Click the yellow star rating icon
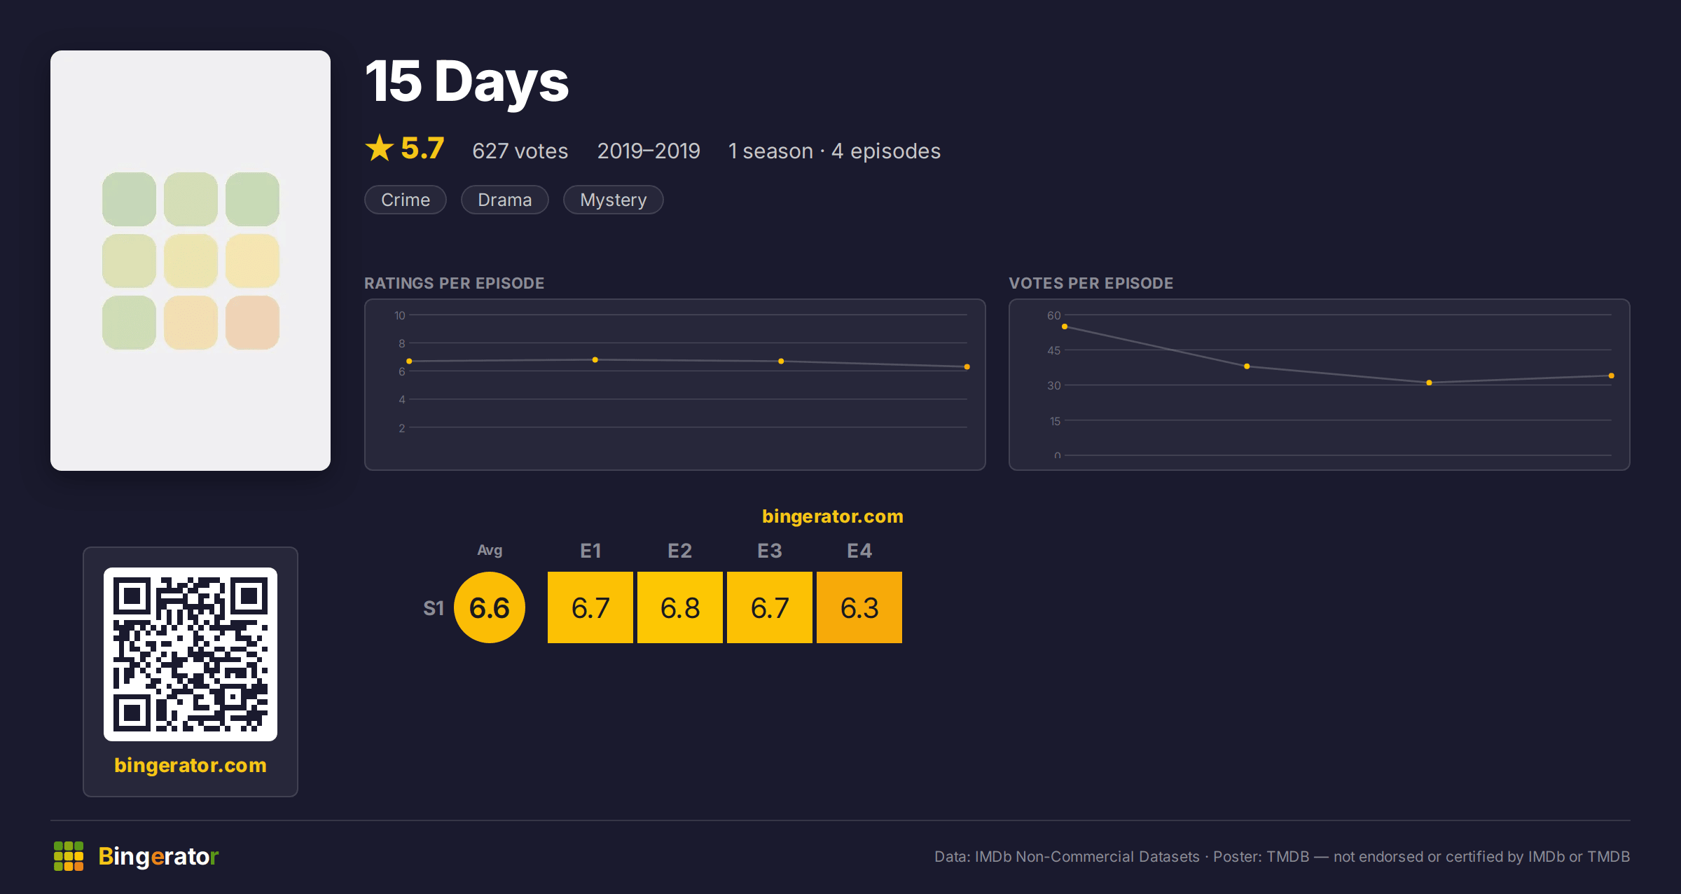Image resolution: width=1681 pixels, height=894 pixels. [380, 148]
